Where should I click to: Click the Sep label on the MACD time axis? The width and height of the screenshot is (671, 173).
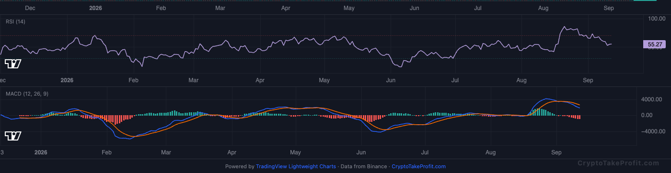click(556, 152)
